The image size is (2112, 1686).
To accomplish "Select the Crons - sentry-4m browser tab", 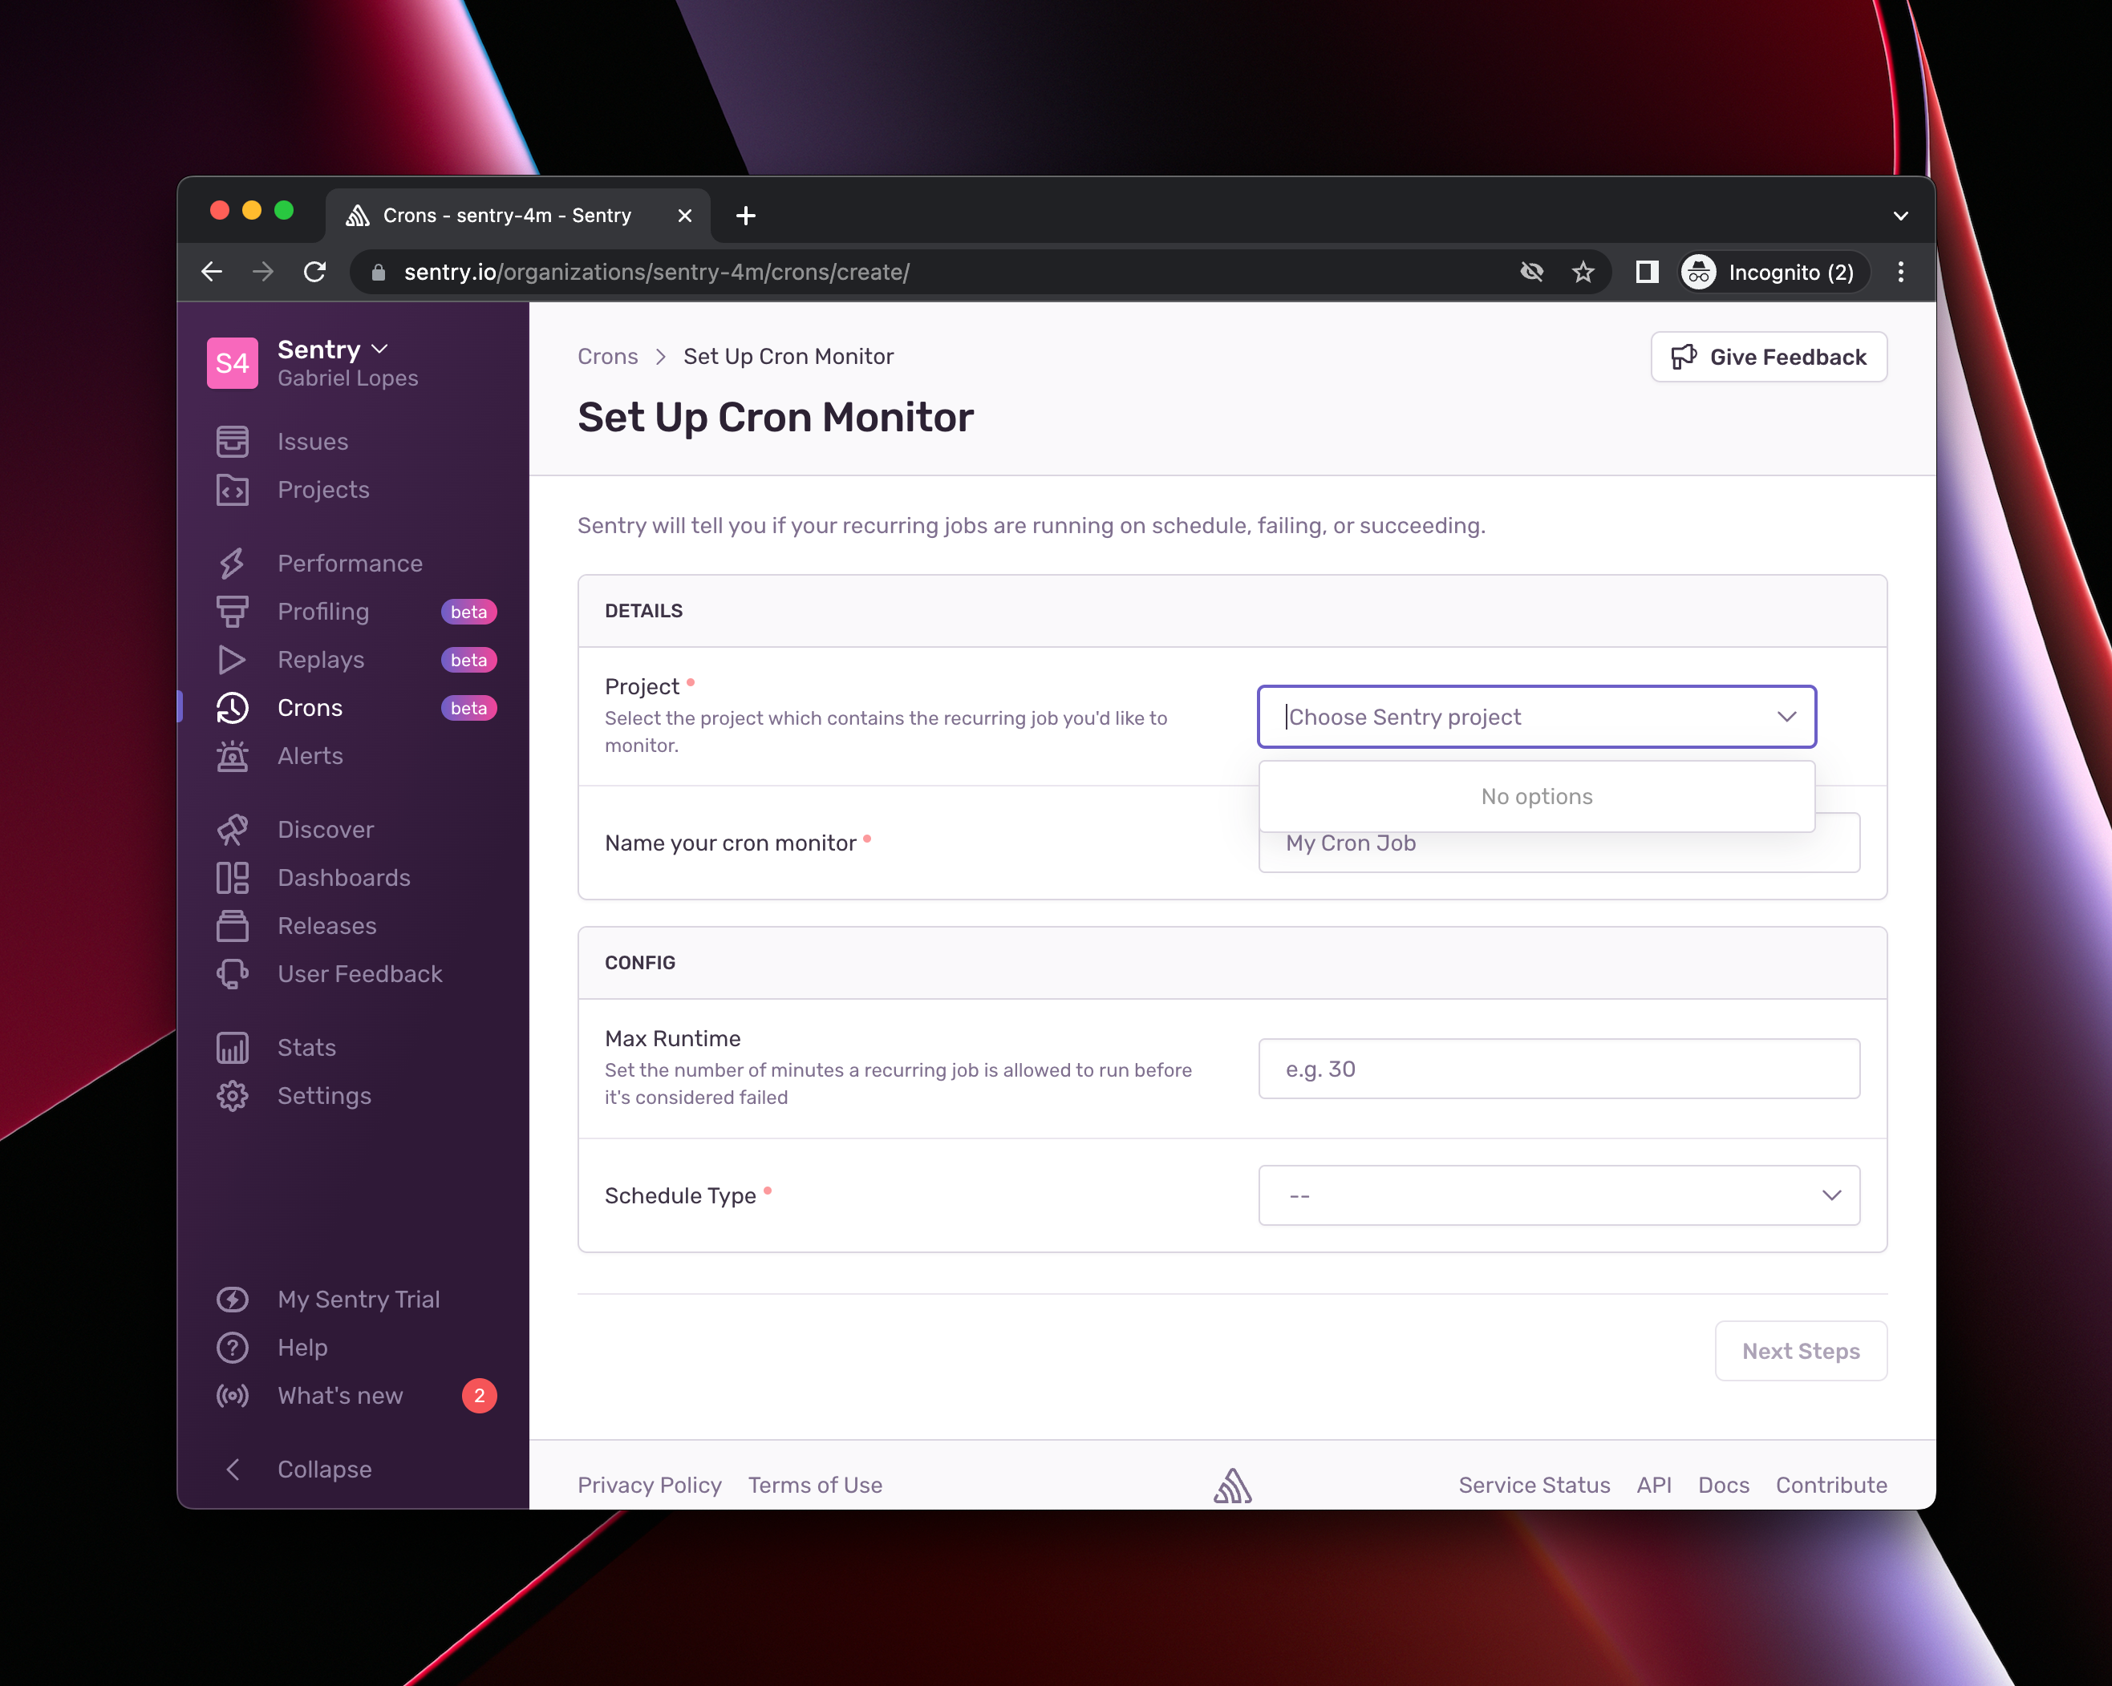I will point(519,216).
